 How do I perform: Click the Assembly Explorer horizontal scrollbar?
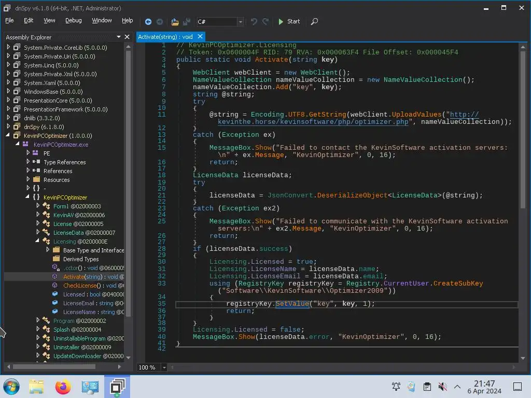54,366
